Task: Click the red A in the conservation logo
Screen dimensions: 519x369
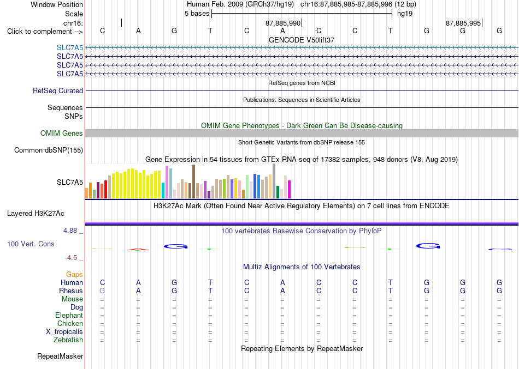Action: click(x=138, y=250)
